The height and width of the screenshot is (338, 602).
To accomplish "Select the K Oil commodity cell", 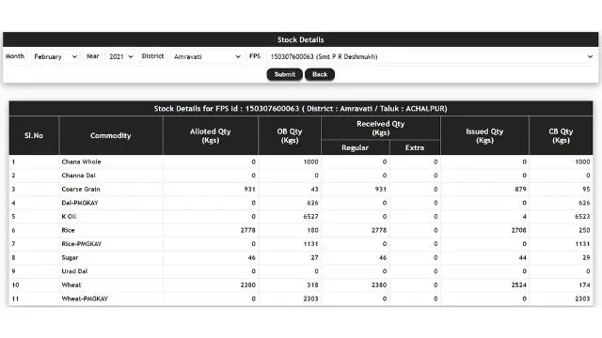I will [111, 217].
